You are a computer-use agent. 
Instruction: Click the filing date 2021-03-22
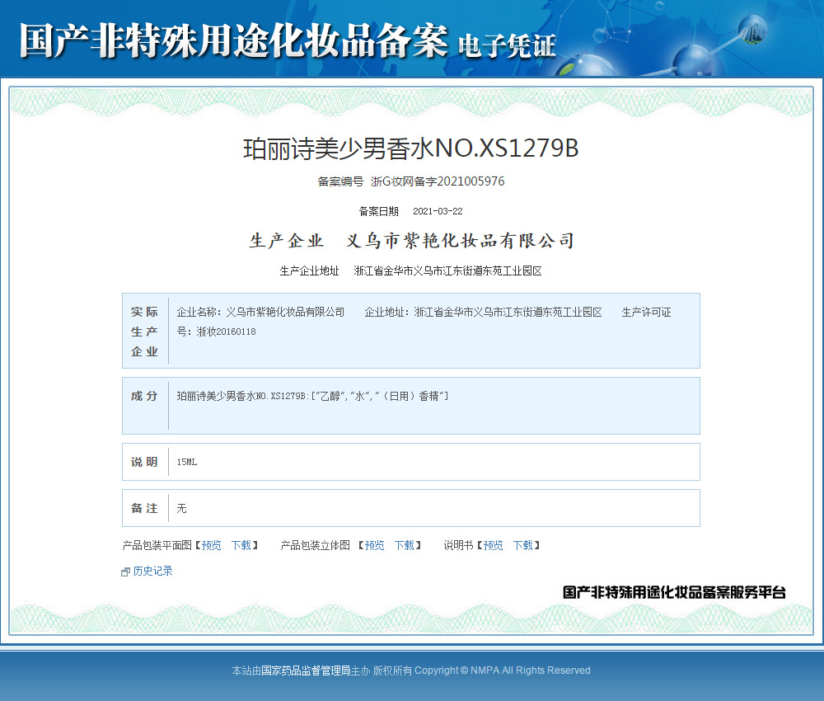coord(438,211)
